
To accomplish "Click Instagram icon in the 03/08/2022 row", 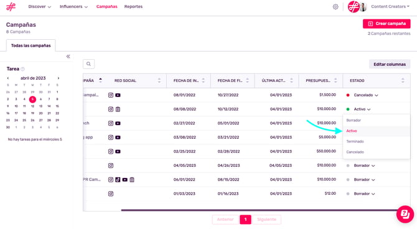I will 111,138.
